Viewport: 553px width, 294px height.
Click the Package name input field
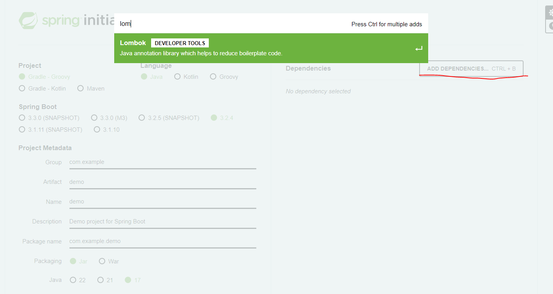click(162, 241)
